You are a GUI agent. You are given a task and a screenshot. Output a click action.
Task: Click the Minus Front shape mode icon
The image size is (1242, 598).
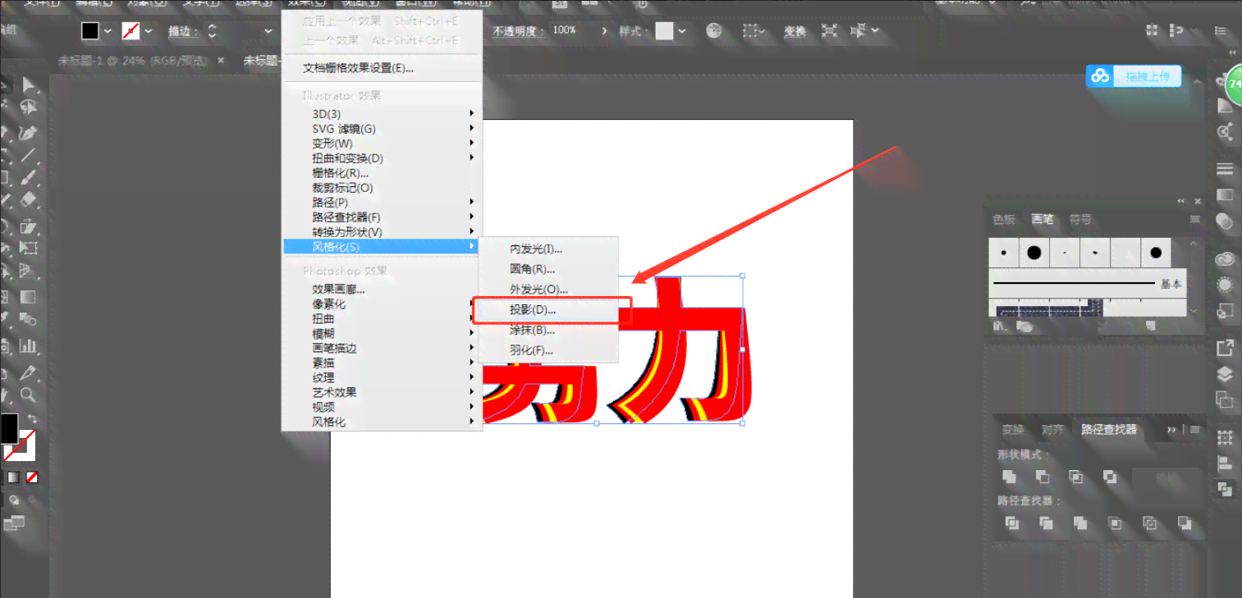tap(1043, 477)
